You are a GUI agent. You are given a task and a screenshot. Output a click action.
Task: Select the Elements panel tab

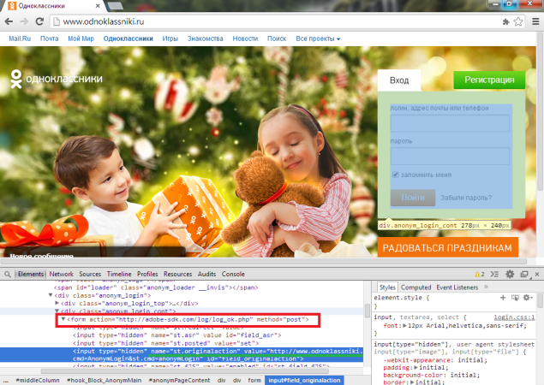[x=31, y=274]
